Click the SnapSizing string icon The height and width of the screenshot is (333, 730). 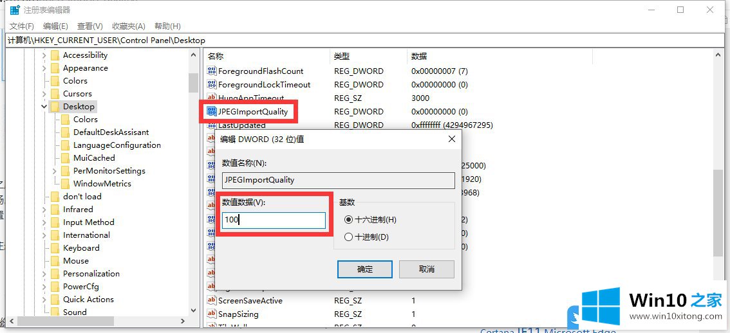click(212, 314)
